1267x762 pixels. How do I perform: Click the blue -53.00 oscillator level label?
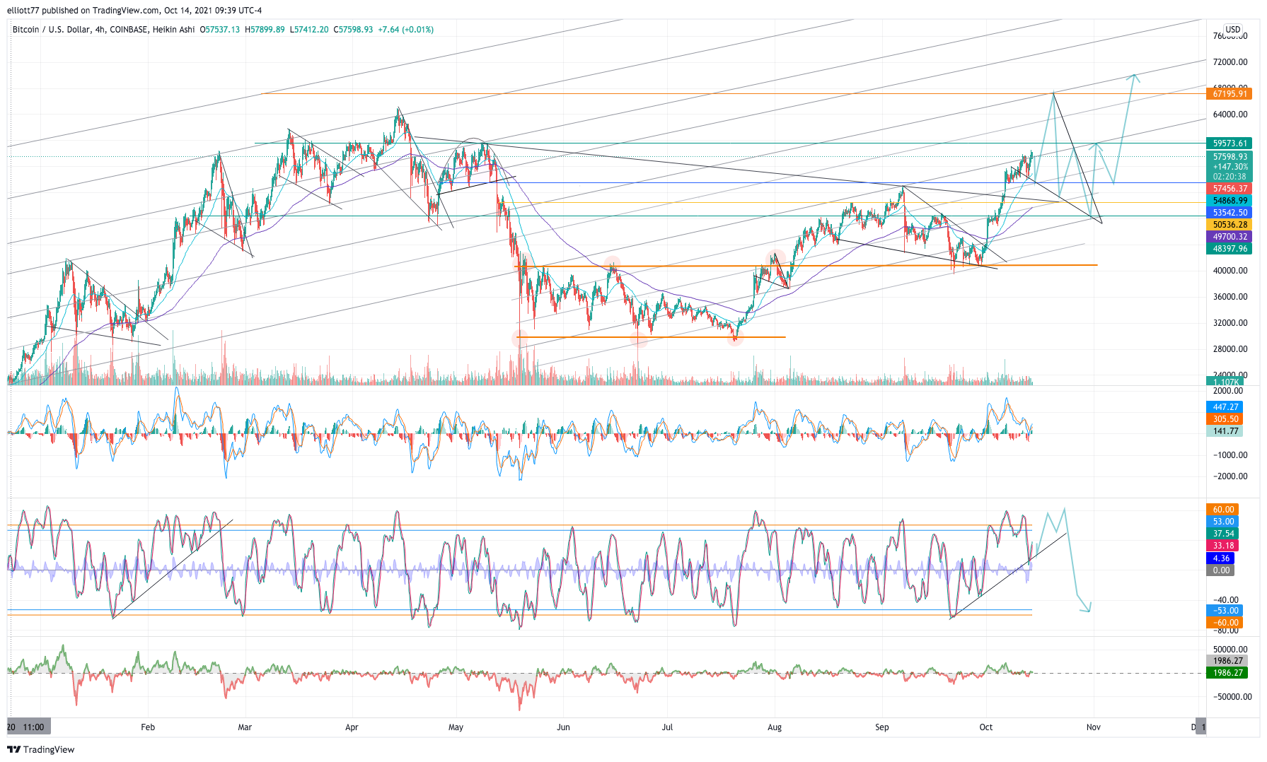1225,611
